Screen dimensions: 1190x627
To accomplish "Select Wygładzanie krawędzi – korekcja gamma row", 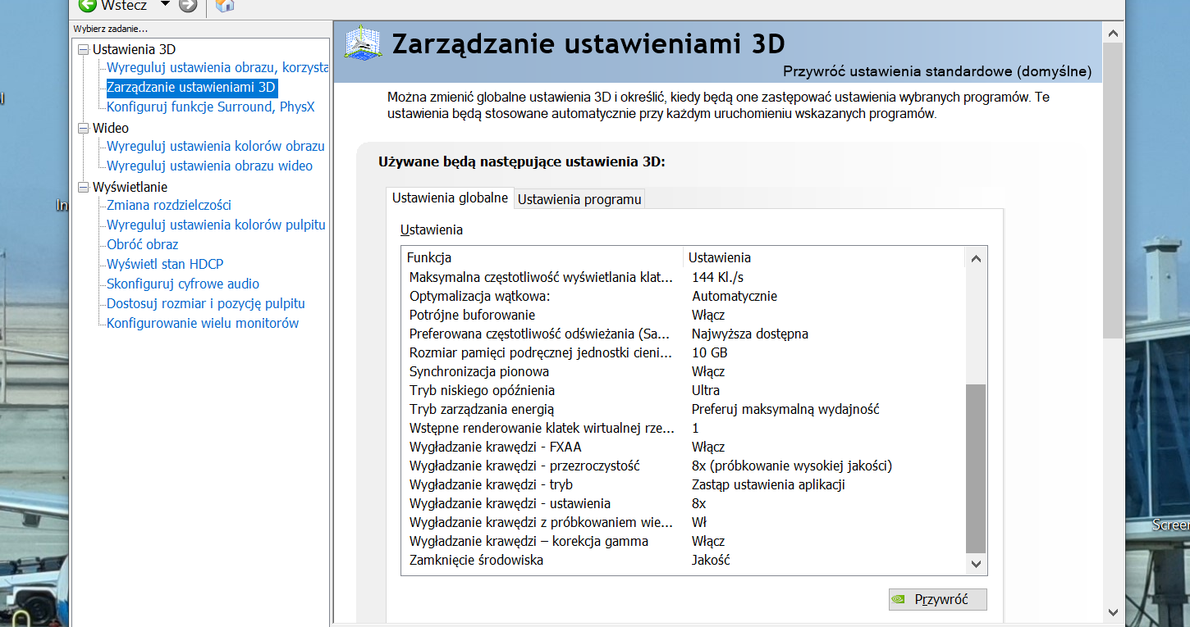I will pyautogui.click(x=684, y=541).
